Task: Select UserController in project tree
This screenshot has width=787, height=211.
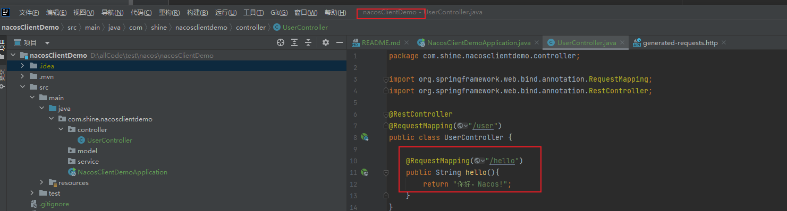Action: pos(109,140)
